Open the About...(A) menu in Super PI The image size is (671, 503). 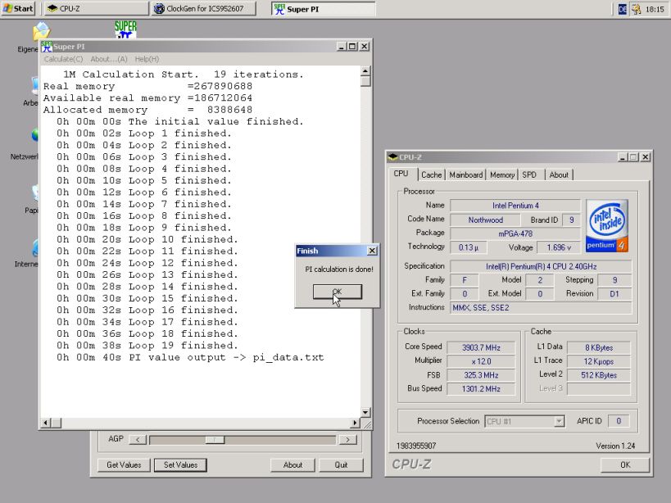click(109, 59)
